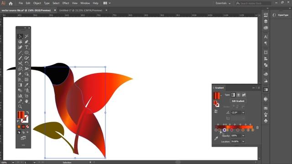Set paint to None button
The width and height of the screenshot is (292, 164).
pyautogui.click(x=27, y=127)
